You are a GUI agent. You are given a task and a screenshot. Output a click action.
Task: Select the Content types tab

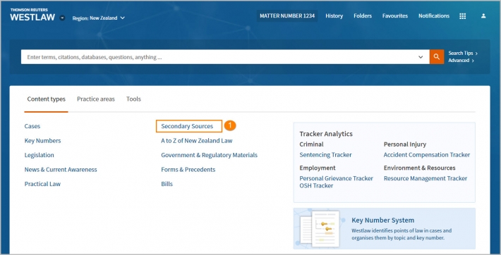[47, 99]
